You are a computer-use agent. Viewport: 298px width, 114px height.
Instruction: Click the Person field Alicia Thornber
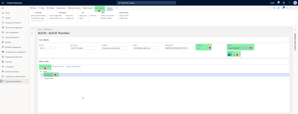(x=240, y=48)
